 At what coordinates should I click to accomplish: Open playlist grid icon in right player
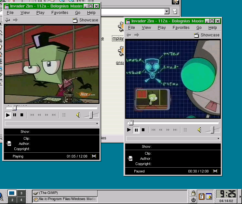click(x=185, y=130)
